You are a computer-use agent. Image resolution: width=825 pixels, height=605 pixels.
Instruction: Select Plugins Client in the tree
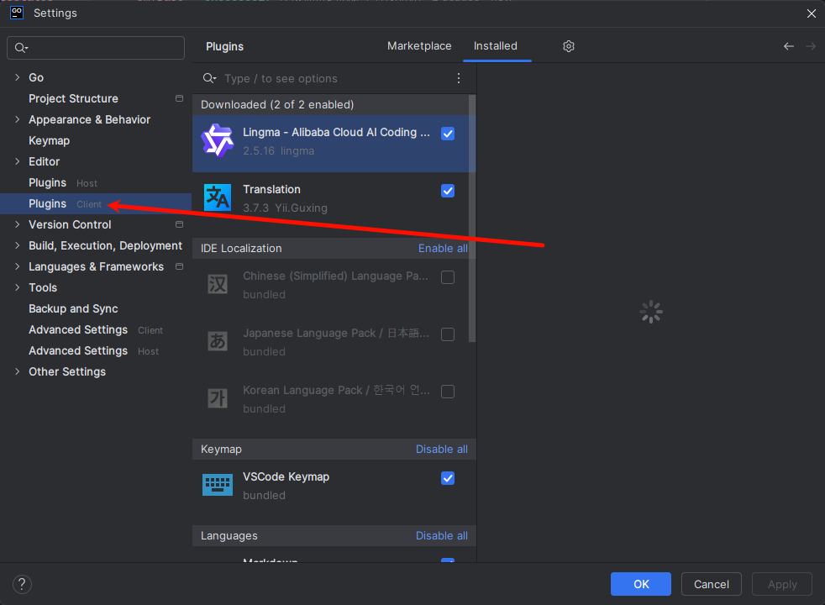96,203
